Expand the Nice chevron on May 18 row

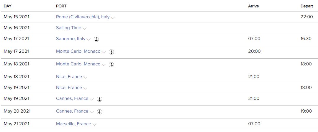(85, 77)
